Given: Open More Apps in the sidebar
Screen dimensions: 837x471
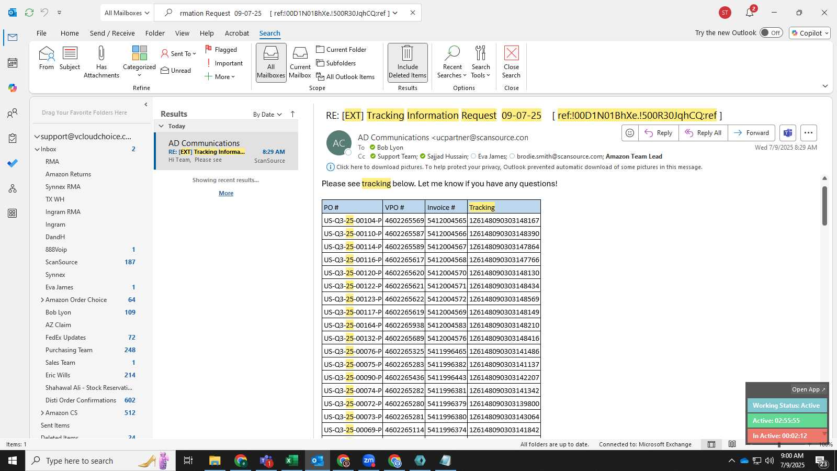Looking at the screenshot, I should pyautogui.click(x=13, y=214).
